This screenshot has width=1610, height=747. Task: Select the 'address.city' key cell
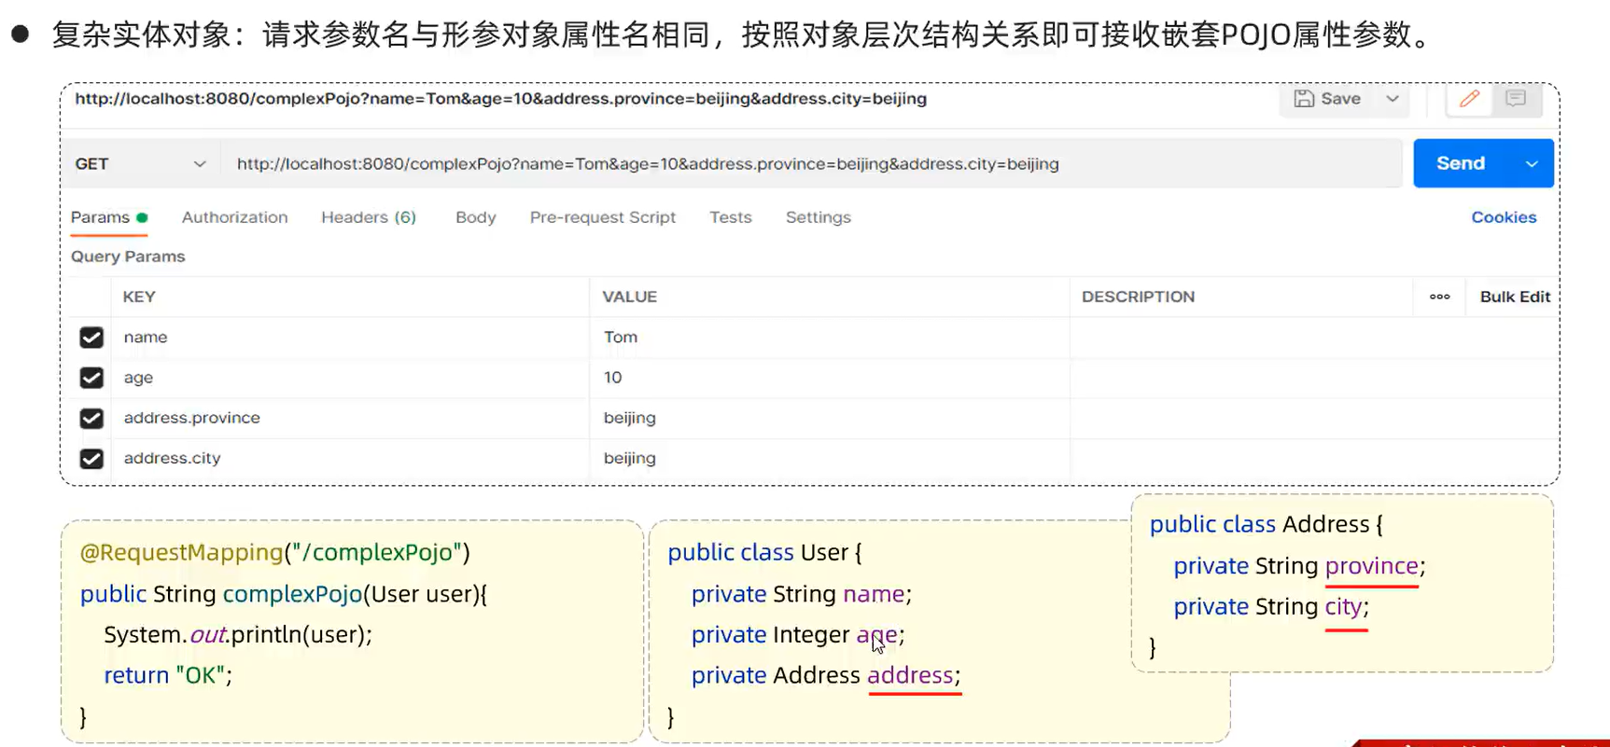click(350, 458)
